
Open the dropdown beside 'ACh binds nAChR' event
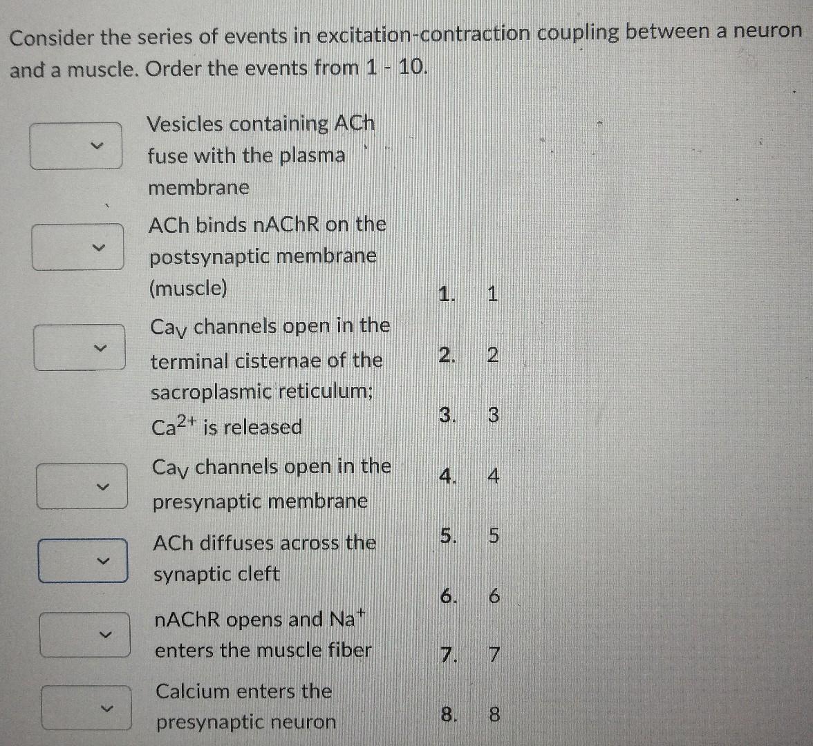click(x=78, y=247)
